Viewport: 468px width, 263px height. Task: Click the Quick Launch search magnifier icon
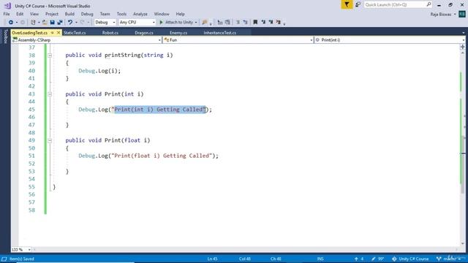coord(429,4)
